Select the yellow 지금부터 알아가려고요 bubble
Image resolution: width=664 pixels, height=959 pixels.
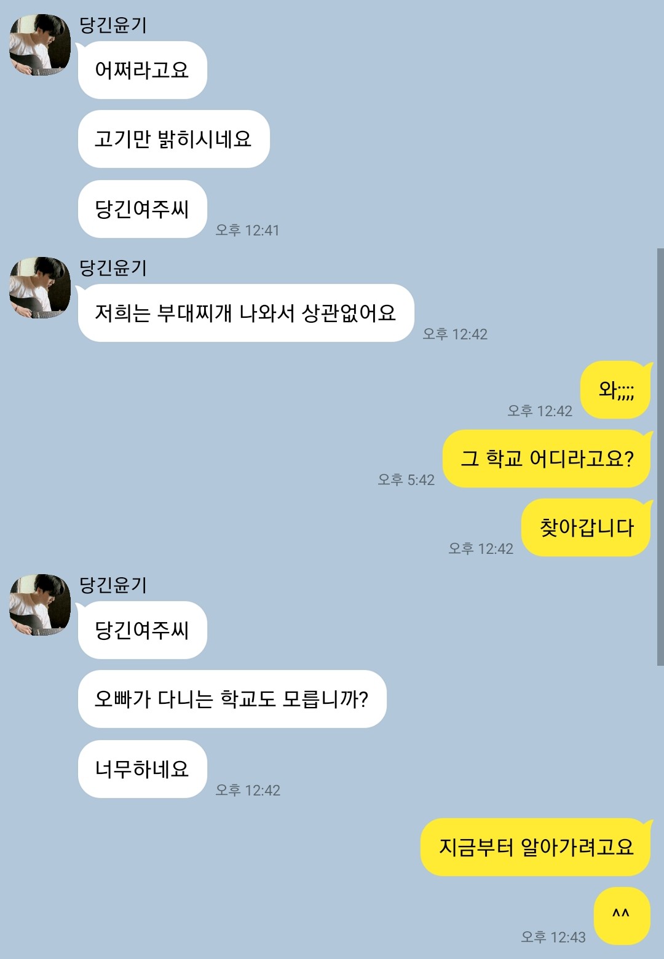point(536,847)
